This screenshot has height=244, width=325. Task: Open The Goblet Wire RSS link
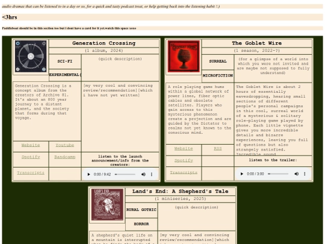pyautogui.click(x=218, y=149)
